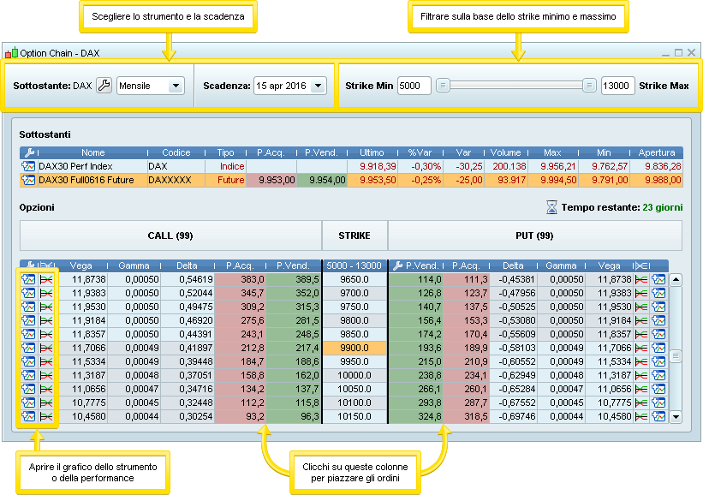The height and width of the screenshot is (495, 703).
Task: Click the Option Chain window icon
Action: pyautogui.click(x=12, y=53)
